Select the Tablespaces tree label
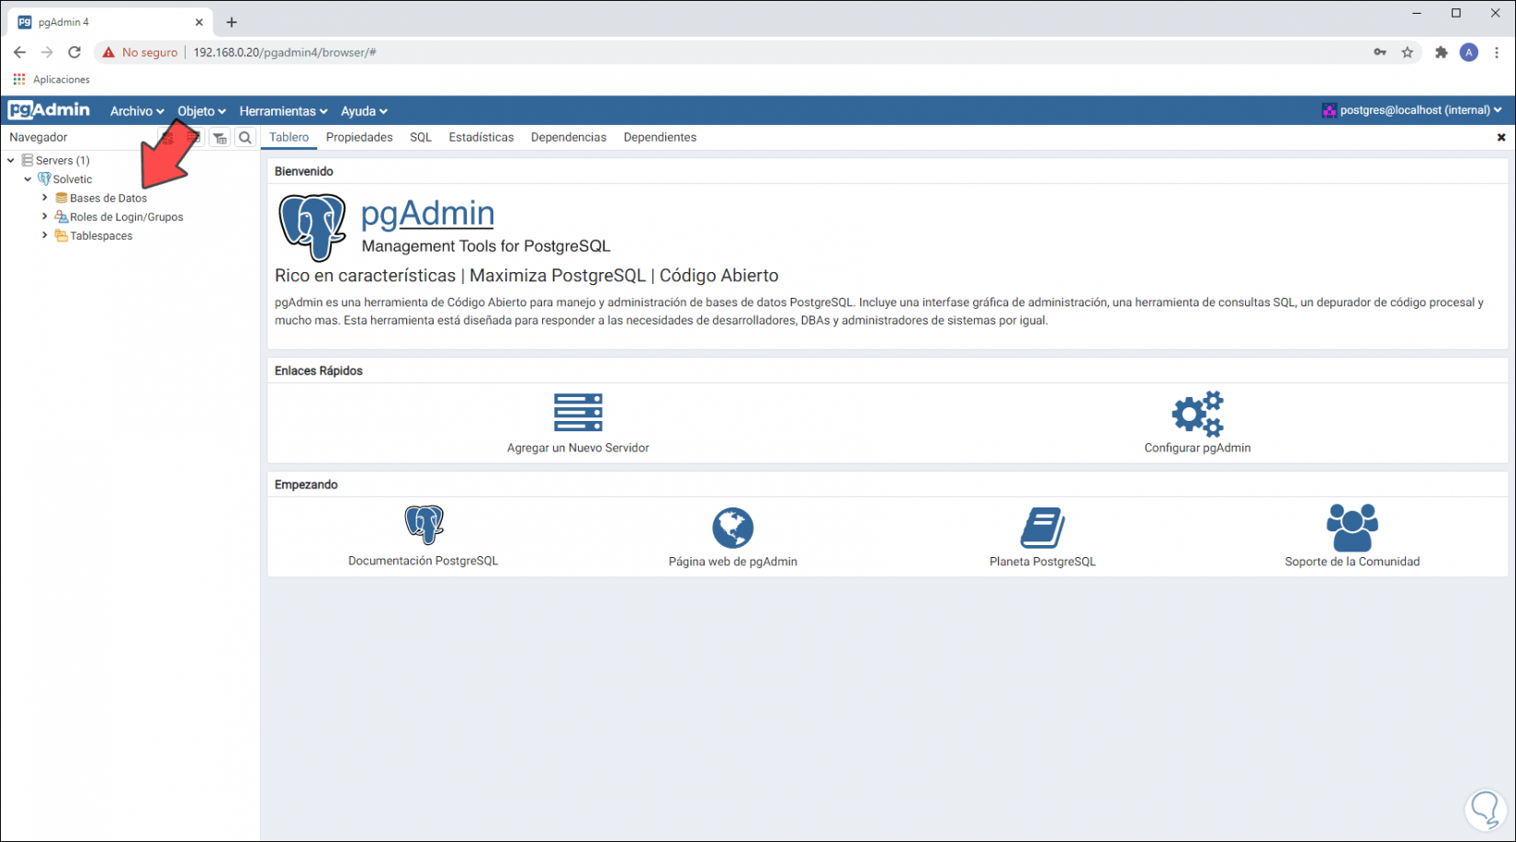 (101, 236)
